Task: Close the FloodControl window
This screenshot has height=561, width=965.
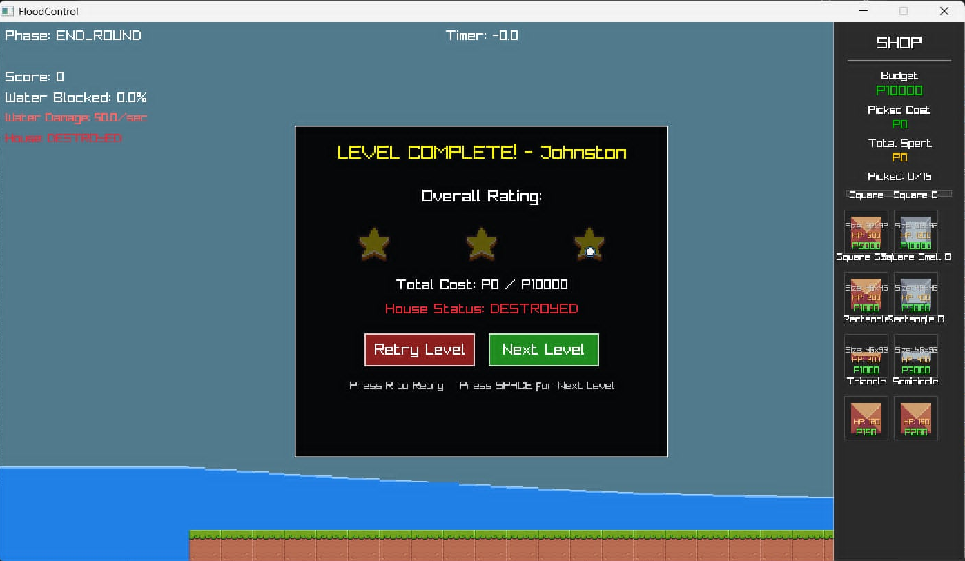Action: [x=944, y=11]
